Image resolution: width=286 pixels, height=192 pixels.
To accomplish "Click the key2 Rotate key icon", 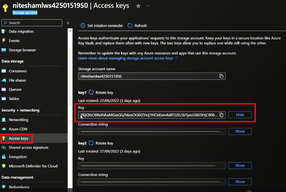I will click(x=91, y=143).
